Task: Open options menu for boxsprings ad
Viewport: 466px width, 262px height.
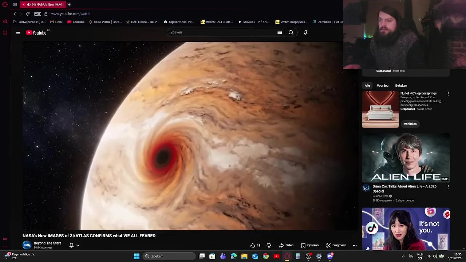Action: tap(448, 94)
